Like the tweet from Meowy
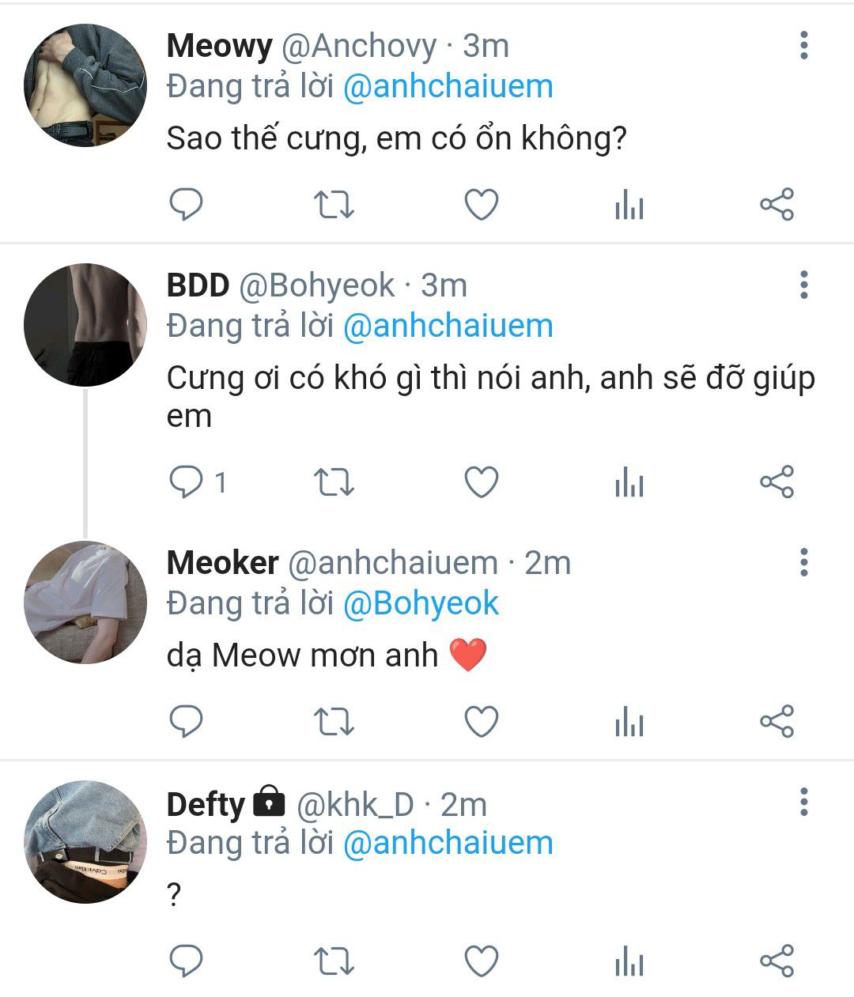 point(481,205)
